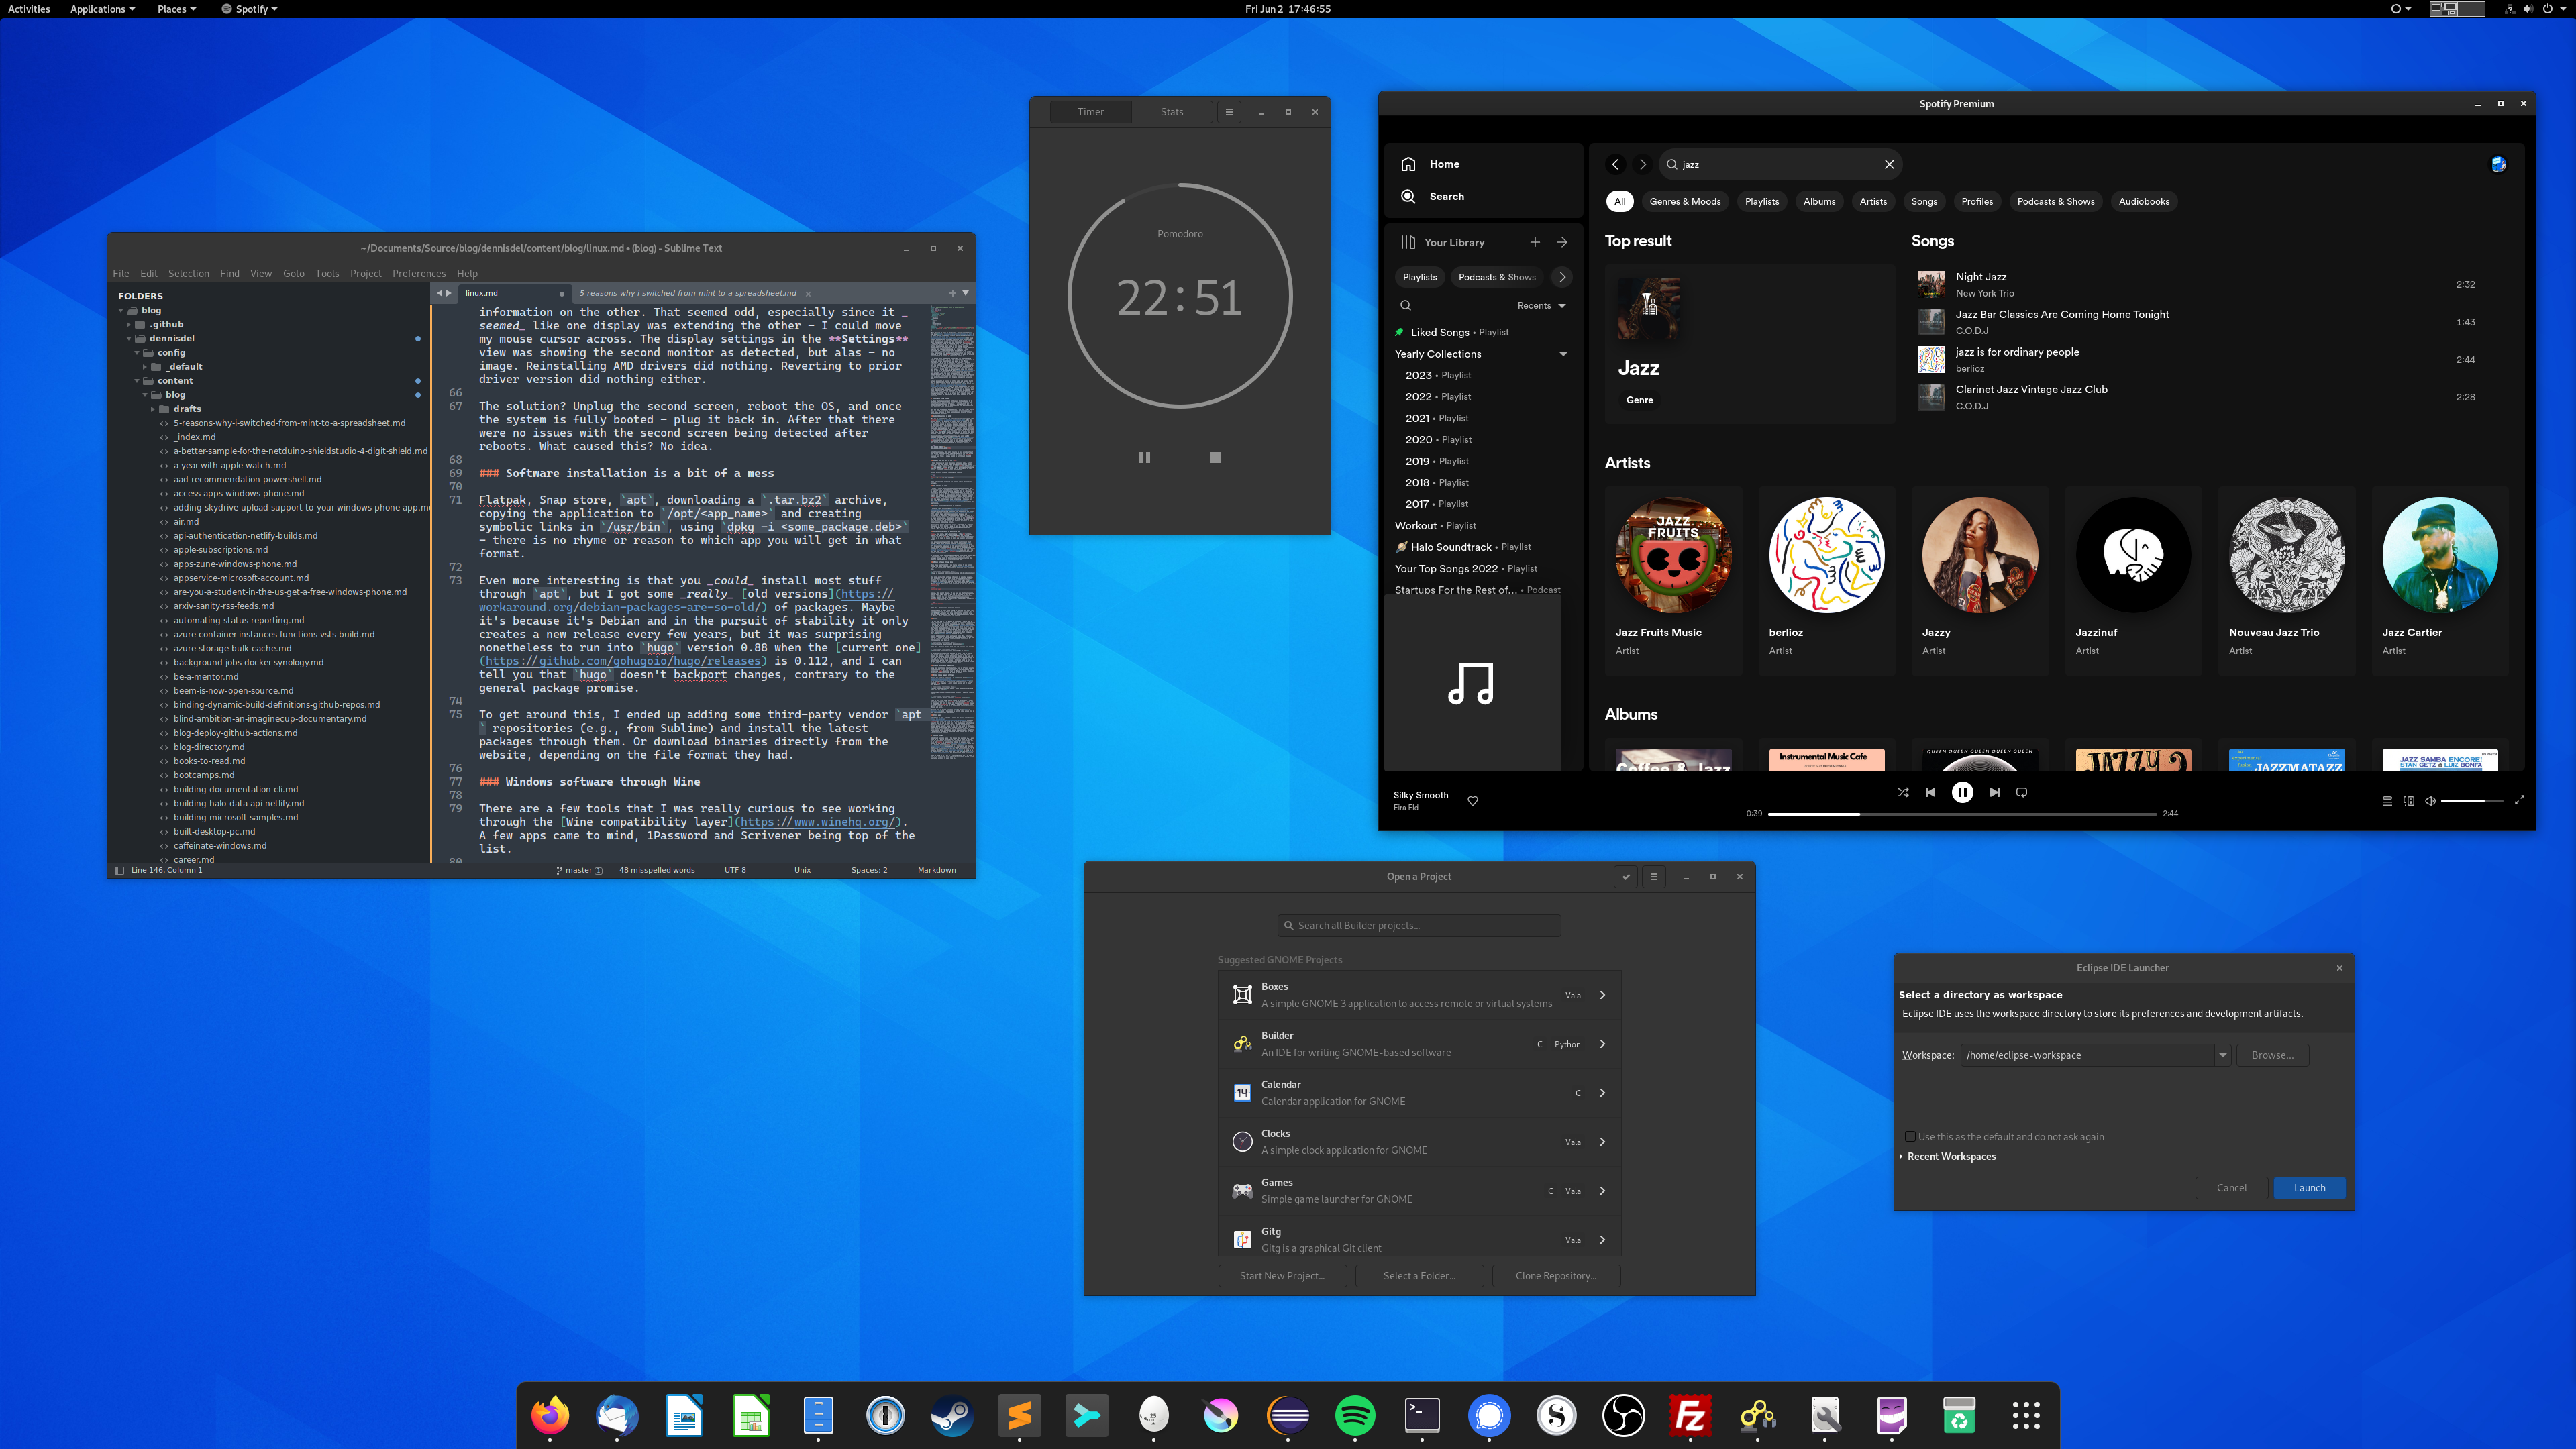Open the Goto menu in Sublime Text

coord(294,273)
